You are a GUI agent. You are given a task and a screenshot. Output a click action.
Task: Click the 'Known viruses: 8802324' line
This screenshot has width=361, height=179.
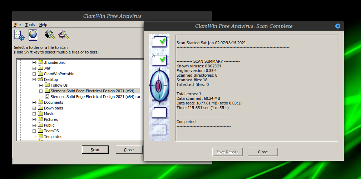(199, 66)
